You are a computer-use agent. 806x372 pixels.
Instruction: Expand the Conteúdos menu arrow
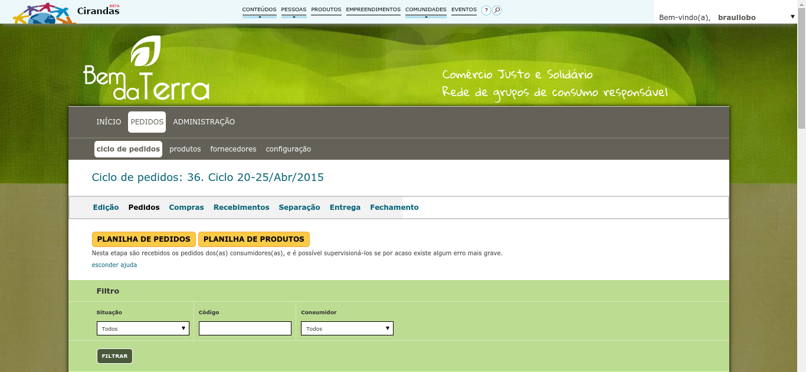pyautogui.click(x=259, y=17)
